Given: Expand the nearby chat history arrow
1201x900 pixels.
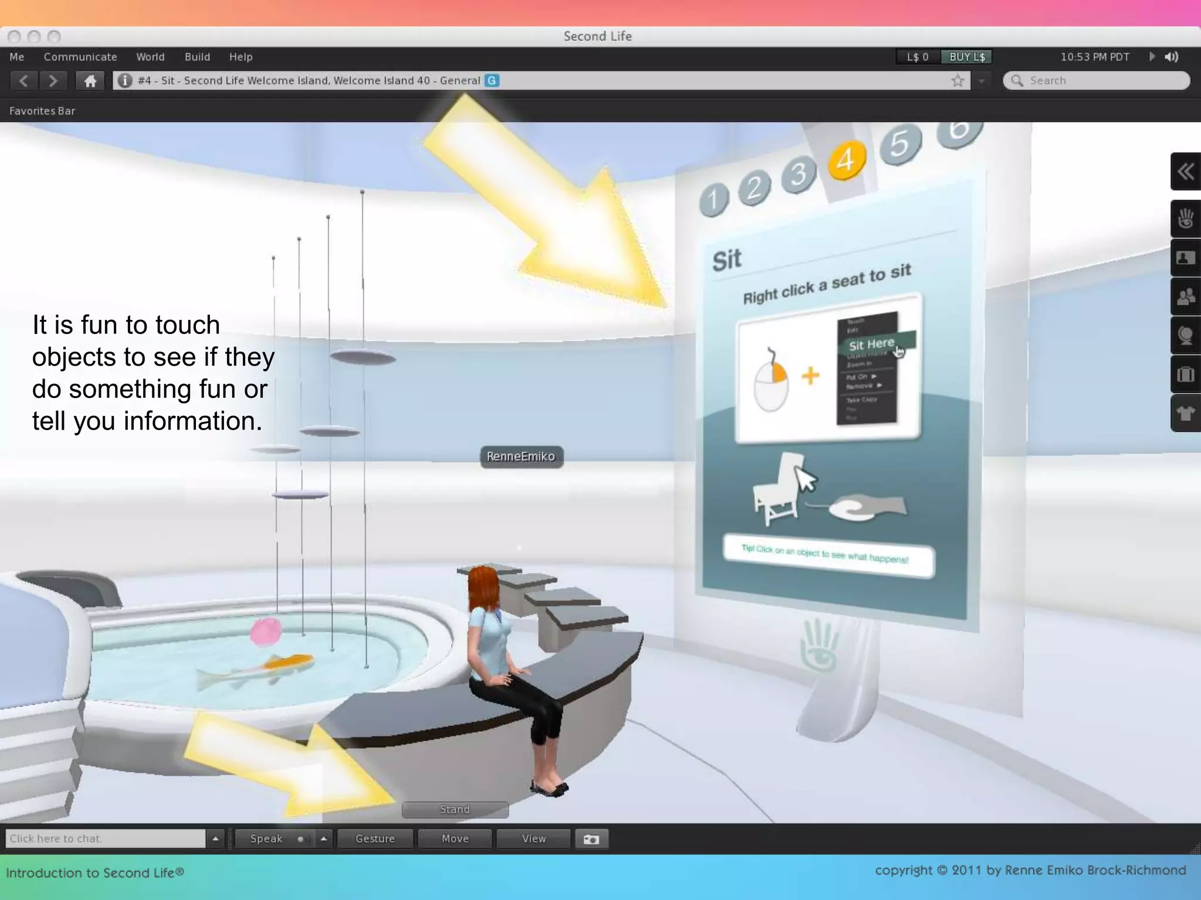Looking at the screenshot, I should point(215,839).
